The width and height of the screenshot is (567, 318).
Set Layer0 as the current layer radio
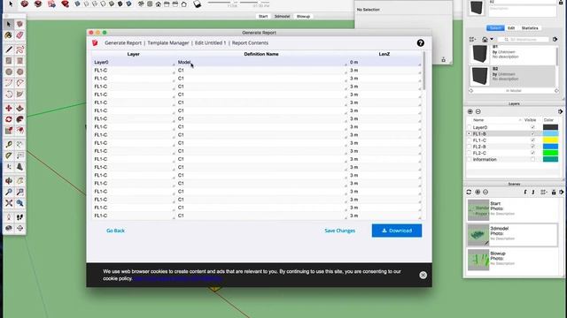click(x=470, y=127)
